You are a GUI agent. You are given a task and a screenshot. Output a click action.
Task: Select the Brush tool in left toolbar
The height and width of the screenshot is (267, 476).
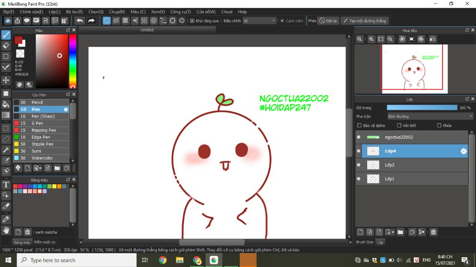coord(6,35)
